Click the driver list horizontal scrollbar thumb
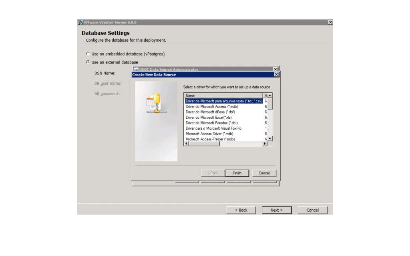410x256 pixels. (x=204, y=144)
